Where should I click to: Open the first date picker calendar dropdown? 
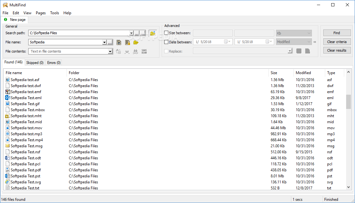point(227,41)
